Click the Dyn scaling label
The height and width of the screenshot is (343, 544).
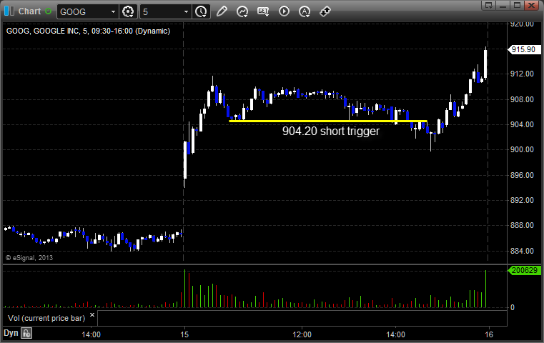tap(11, 333)
